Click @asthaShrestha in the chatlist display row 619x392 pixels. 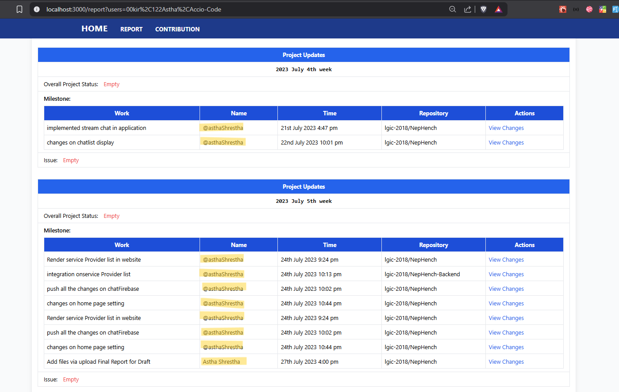coord(223,143)
